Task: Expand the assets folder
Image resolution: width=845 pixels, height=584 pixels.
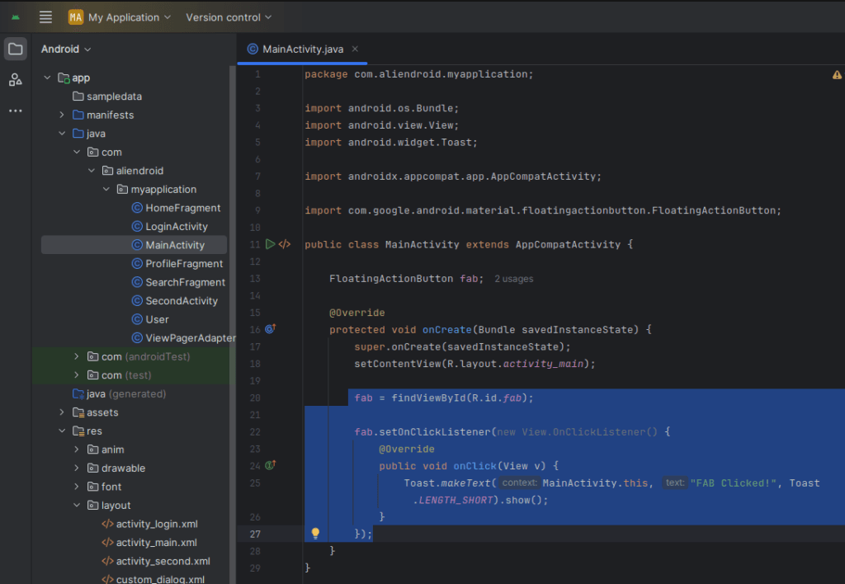Action: pos(62,412)
